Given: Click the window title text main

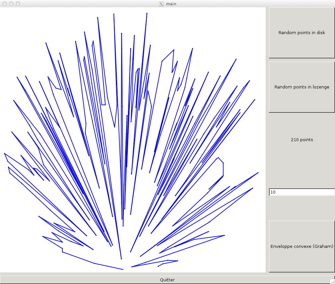Looking at the screenshot, I should point(171,4).
